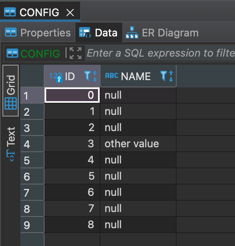Sort by NAME using the arrows icon
The height and width of the screenshot is (246, 235).
tap(171, 76)
